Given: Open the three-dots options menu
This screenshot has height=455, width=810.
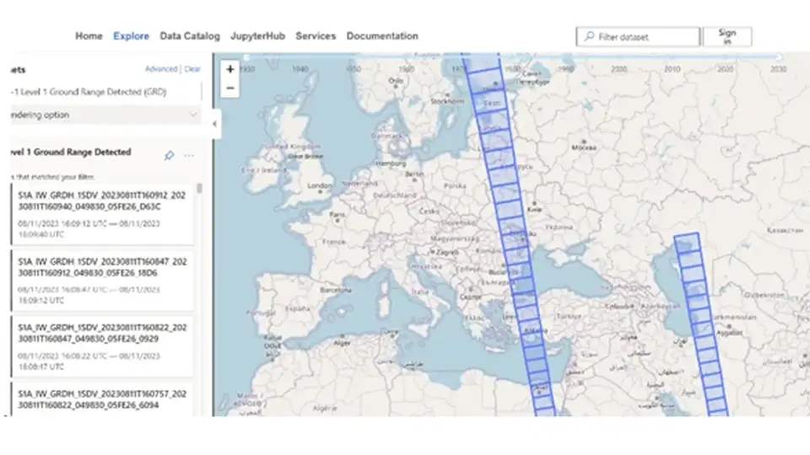Looking at the screenshot, I should click(x=189, y=155).
